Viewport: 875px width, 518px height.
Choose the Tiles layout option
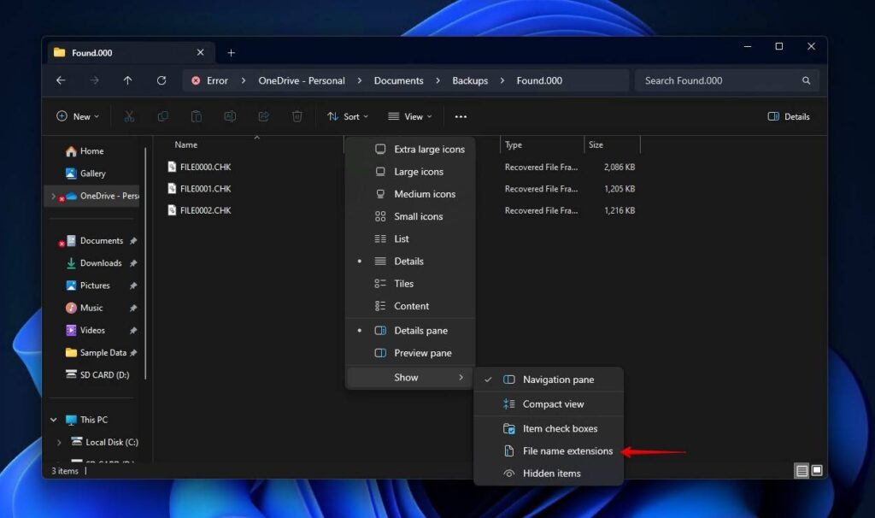[x=403, y=284]
